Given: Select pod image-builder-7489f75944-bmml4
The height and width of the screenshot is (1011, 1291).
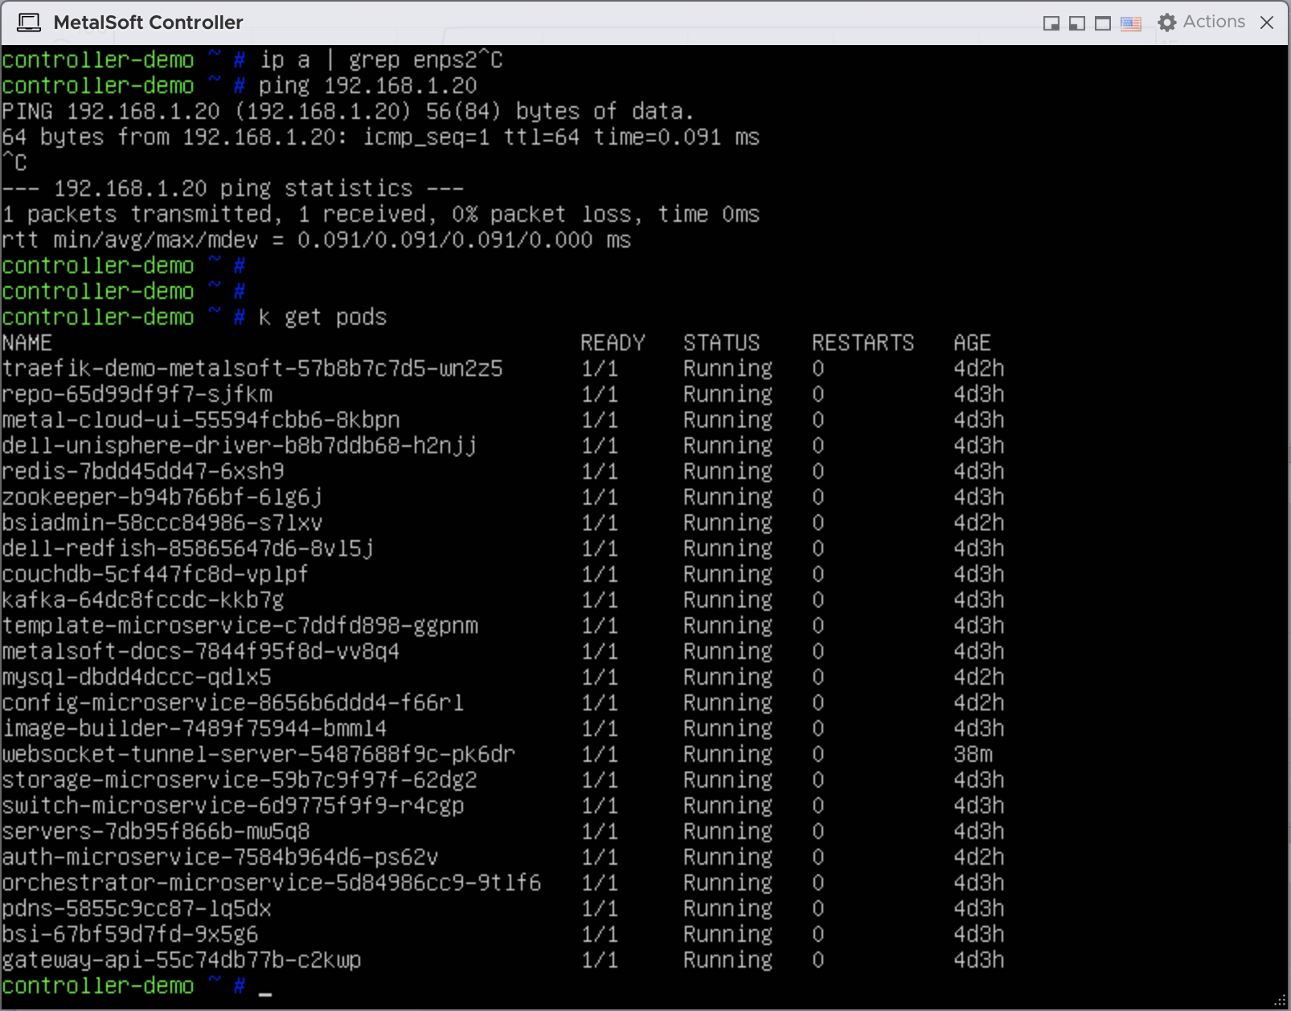Looking at the screenshot, I should pyautogui.click(x=195, y=729).
